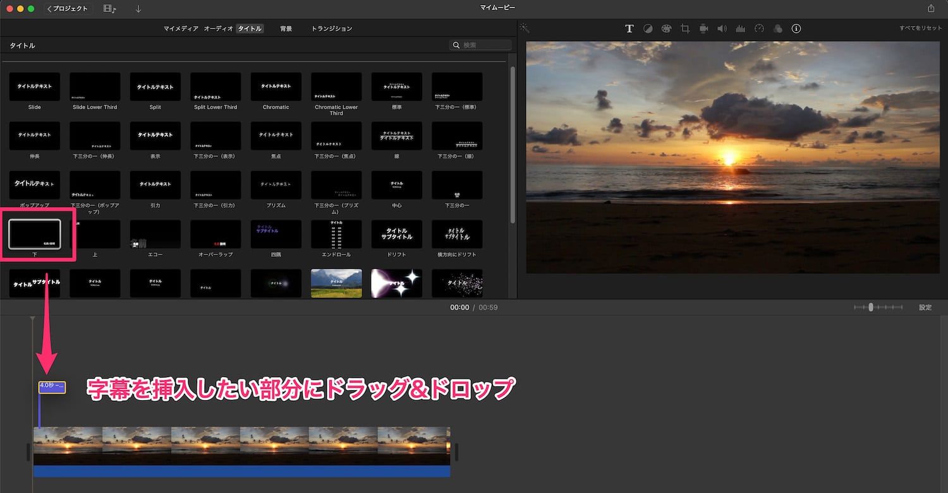The height and width of the screenshot is (493, 948).
Task: Toggle the media browser filmstrip button
Action: click(x=109, y=9)
